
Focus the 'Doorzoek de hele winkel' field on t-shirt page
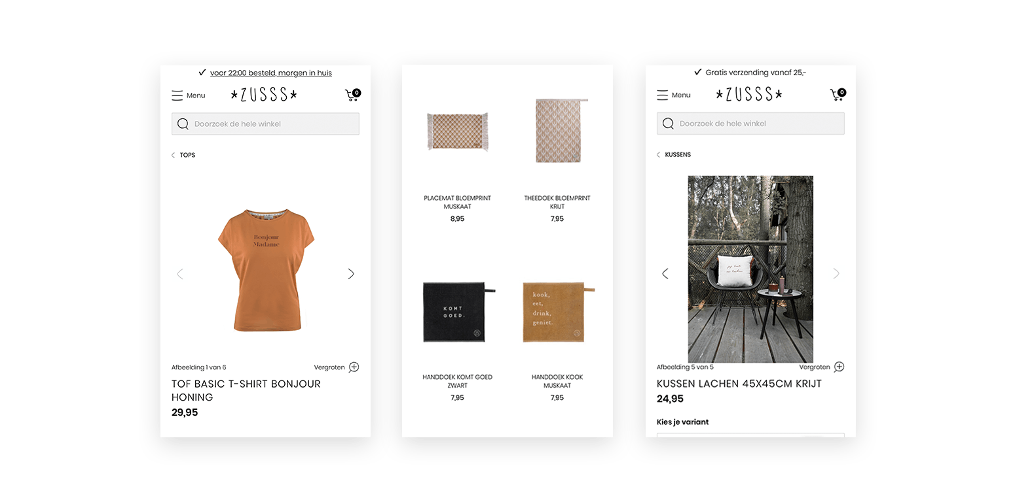click(x=265, y=124)
